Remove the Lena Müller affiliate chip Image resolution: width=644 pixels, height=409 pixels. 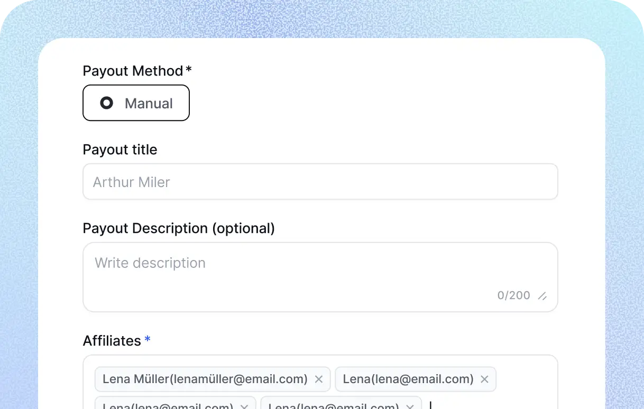(319, 379)
